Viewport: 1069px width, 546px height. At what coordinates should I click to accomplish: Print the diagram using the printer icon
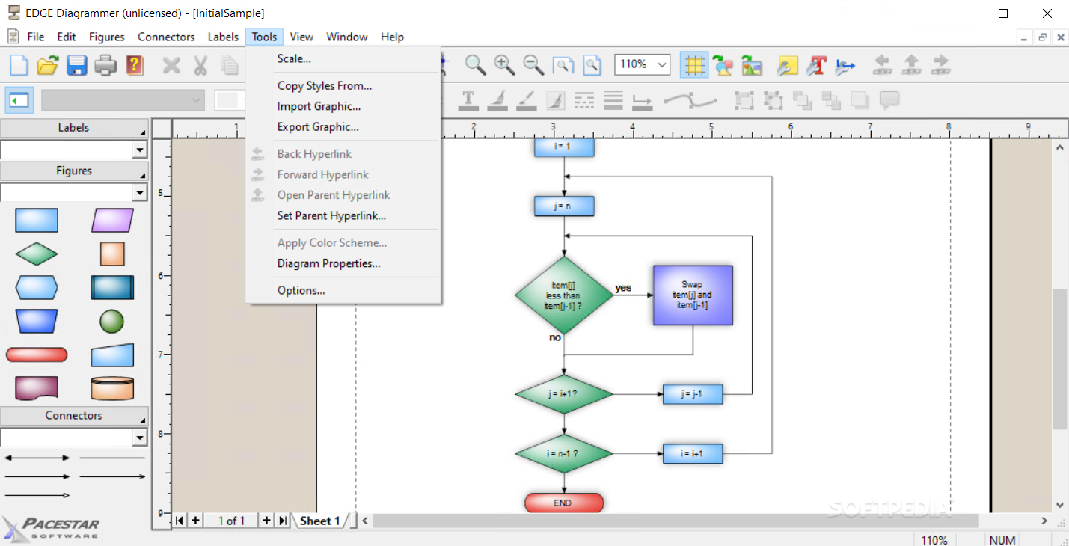(105, 65)
